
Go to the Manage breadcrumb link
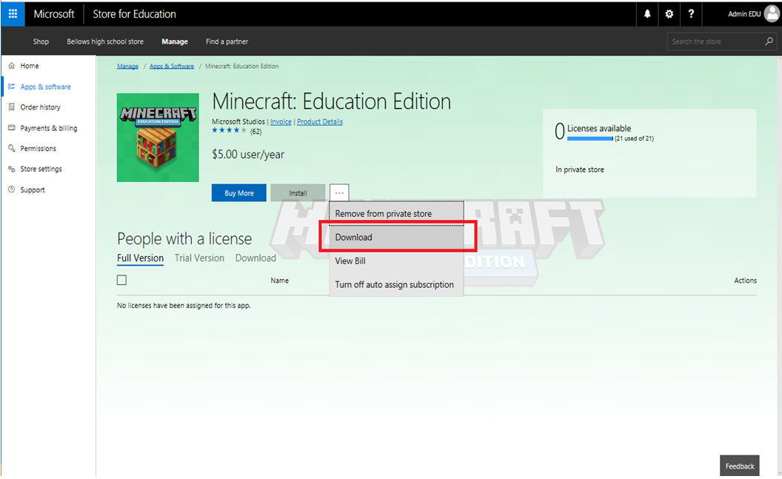point(127,67)
